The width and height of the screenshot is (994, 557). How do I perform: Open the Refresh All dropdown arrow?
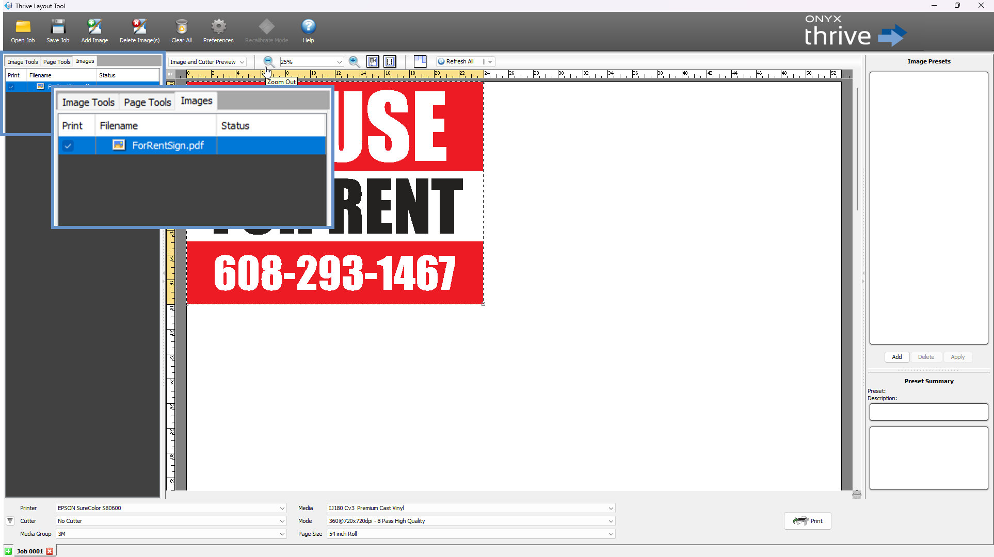pos(490,61)
